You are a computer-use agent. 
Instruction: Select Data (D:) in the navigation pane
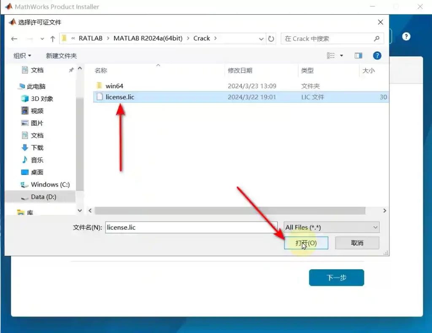43,197
